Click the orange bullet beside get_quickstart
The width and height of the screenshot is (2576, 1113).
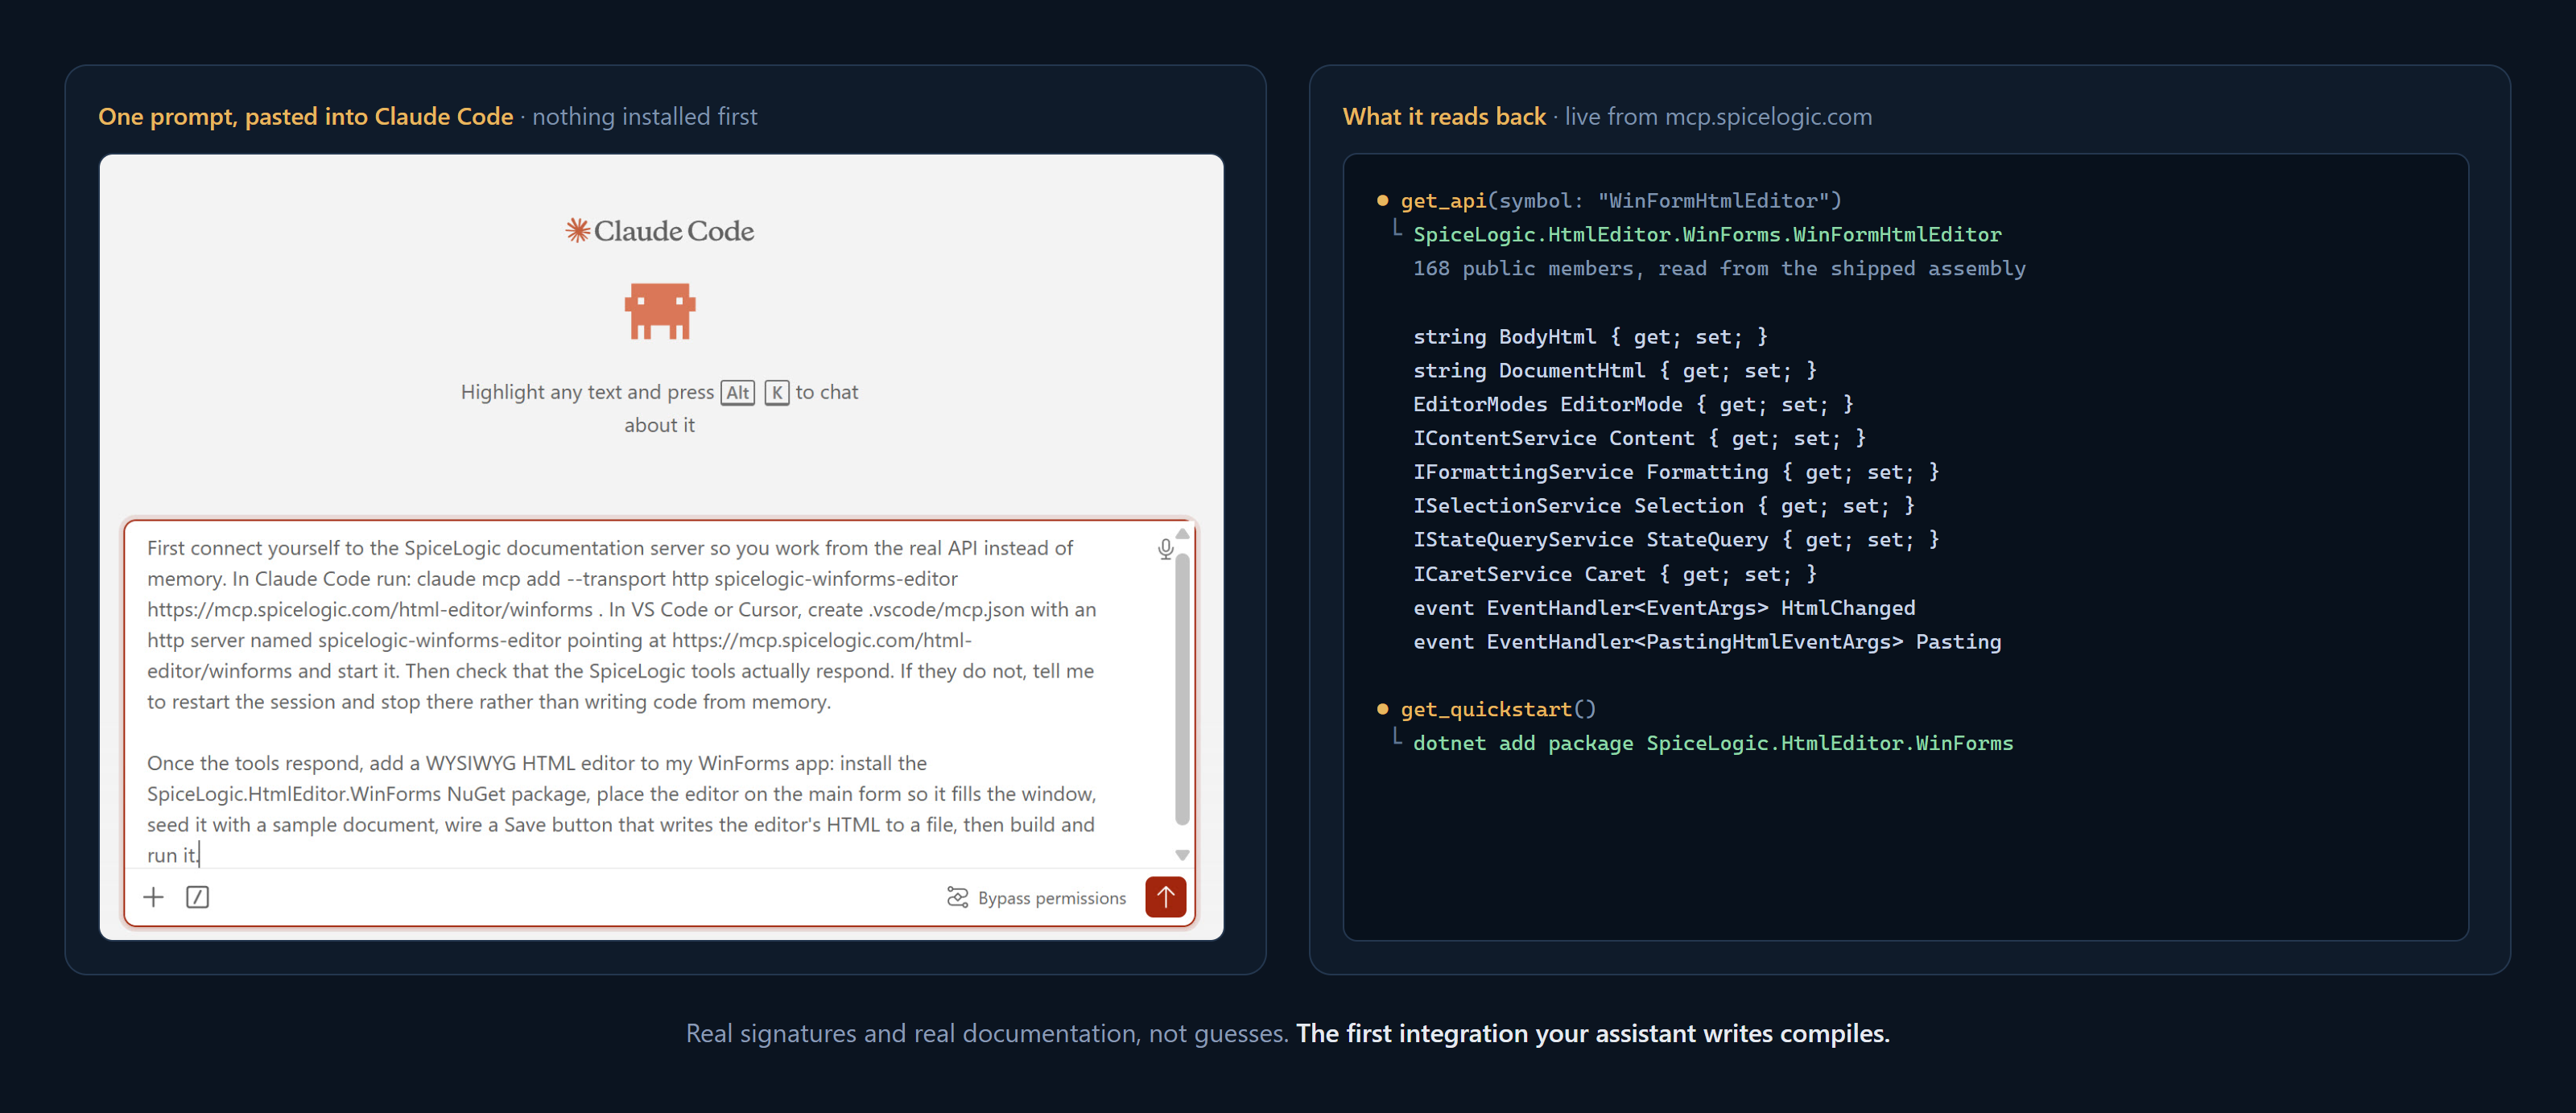tap(1383, 709)
